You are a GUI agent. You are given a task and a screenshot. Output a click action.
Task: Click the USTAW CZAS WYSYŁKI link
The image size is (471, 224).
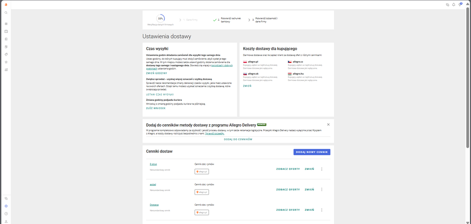click(160, 94)
